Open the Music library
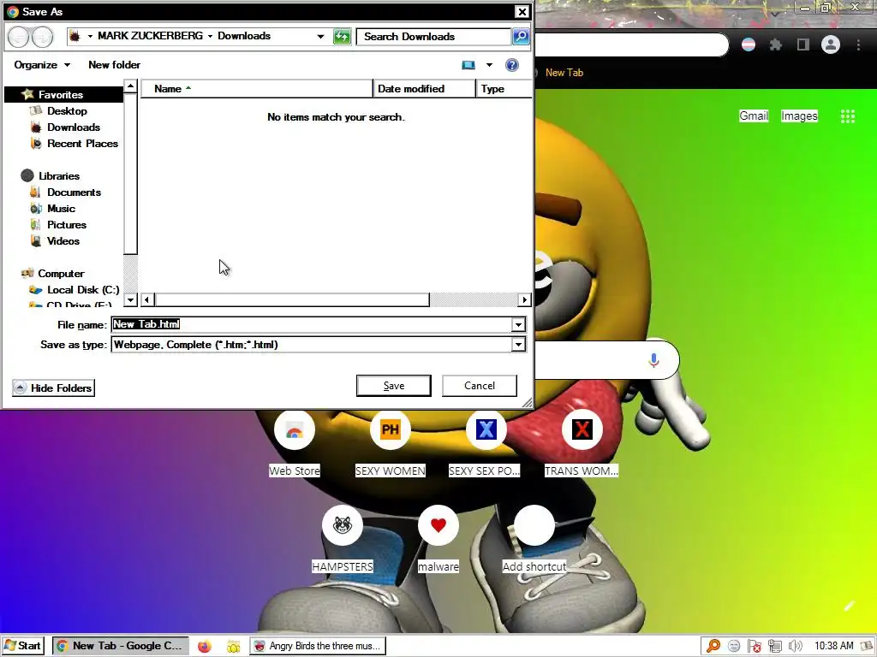This screenshot has width=877, height=657. tap(61, 208)
